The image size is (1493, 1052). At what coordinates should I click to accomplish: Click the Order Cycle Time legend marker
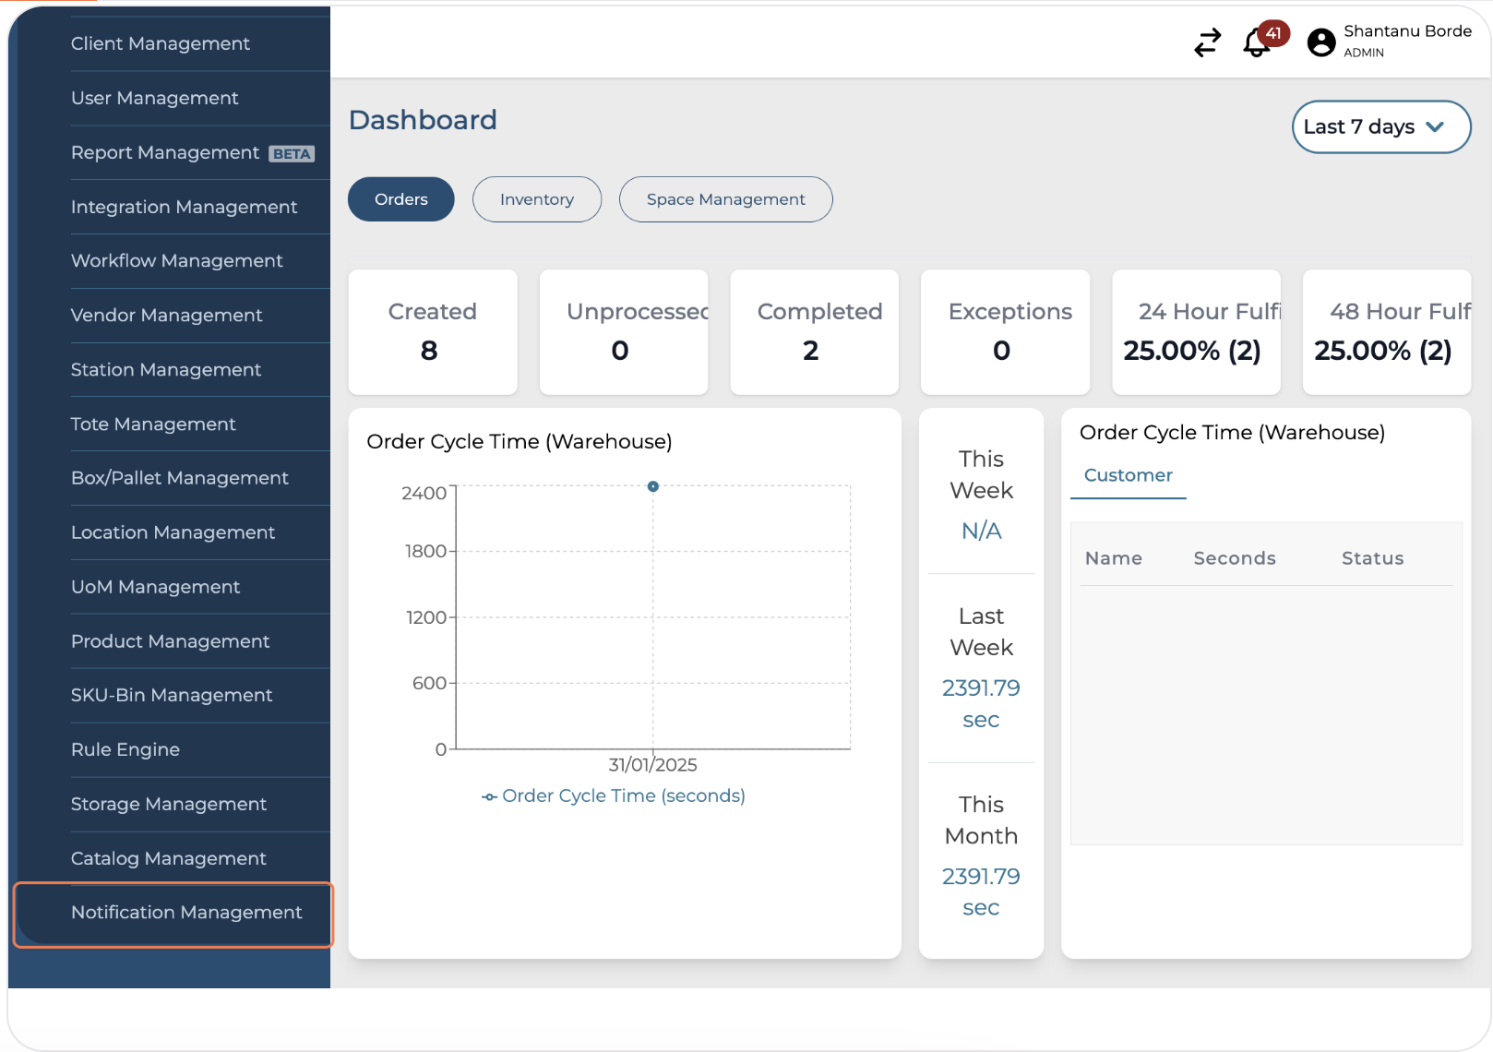489,796
